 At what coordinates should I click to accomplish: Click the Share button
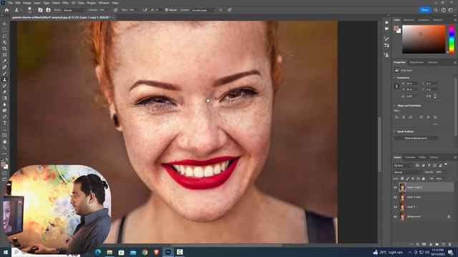[x=425, y=10]
